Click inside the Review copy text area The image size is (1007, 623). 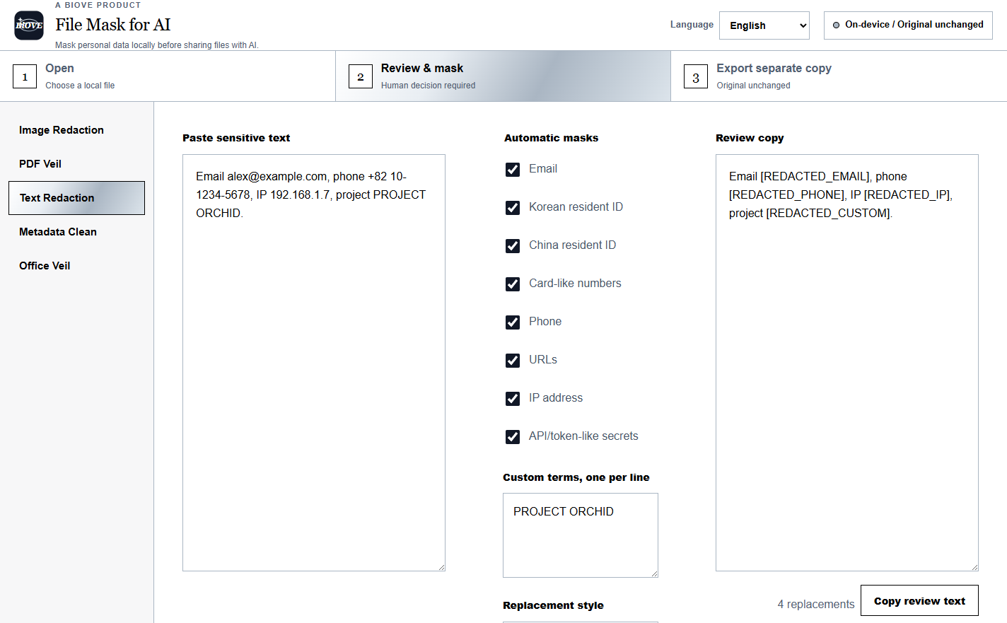847,363
